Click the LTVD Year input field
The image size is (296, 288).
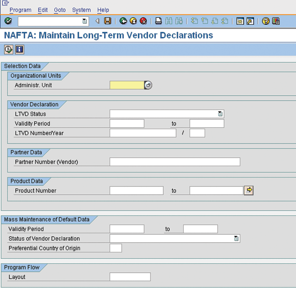(x=197, y=133)
